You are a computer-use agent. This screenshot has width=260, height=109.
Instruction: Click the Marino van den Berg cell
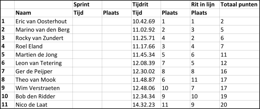point(43,30)
